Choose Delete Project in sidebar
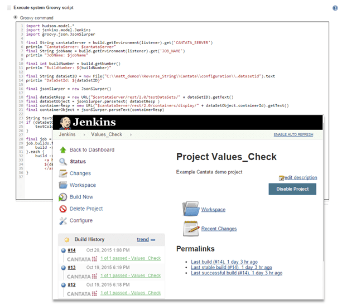This screenshot has height=305, width=342. click(86, 209)
